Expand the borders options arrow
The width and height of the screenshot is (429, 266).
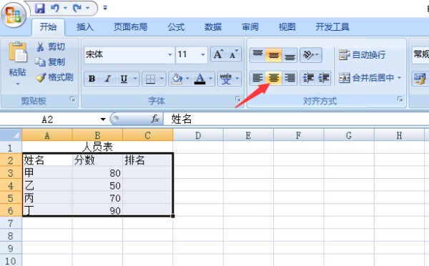[x=162, y=79]
